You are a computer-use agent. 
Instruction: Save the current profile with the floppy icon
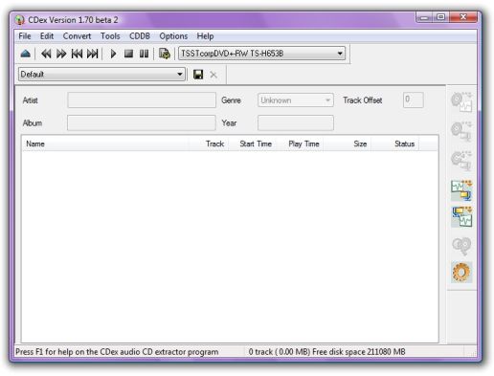tap(198, 75)
